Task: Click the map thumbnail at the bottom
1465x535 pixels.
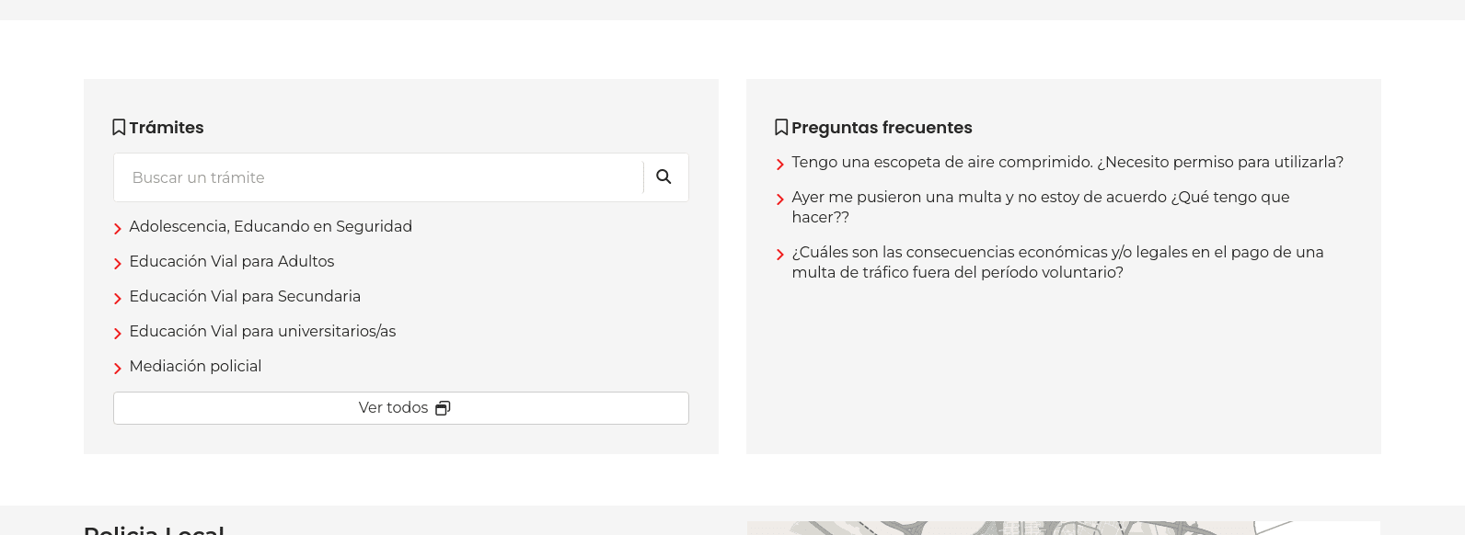Action: tap(1063, 528)
